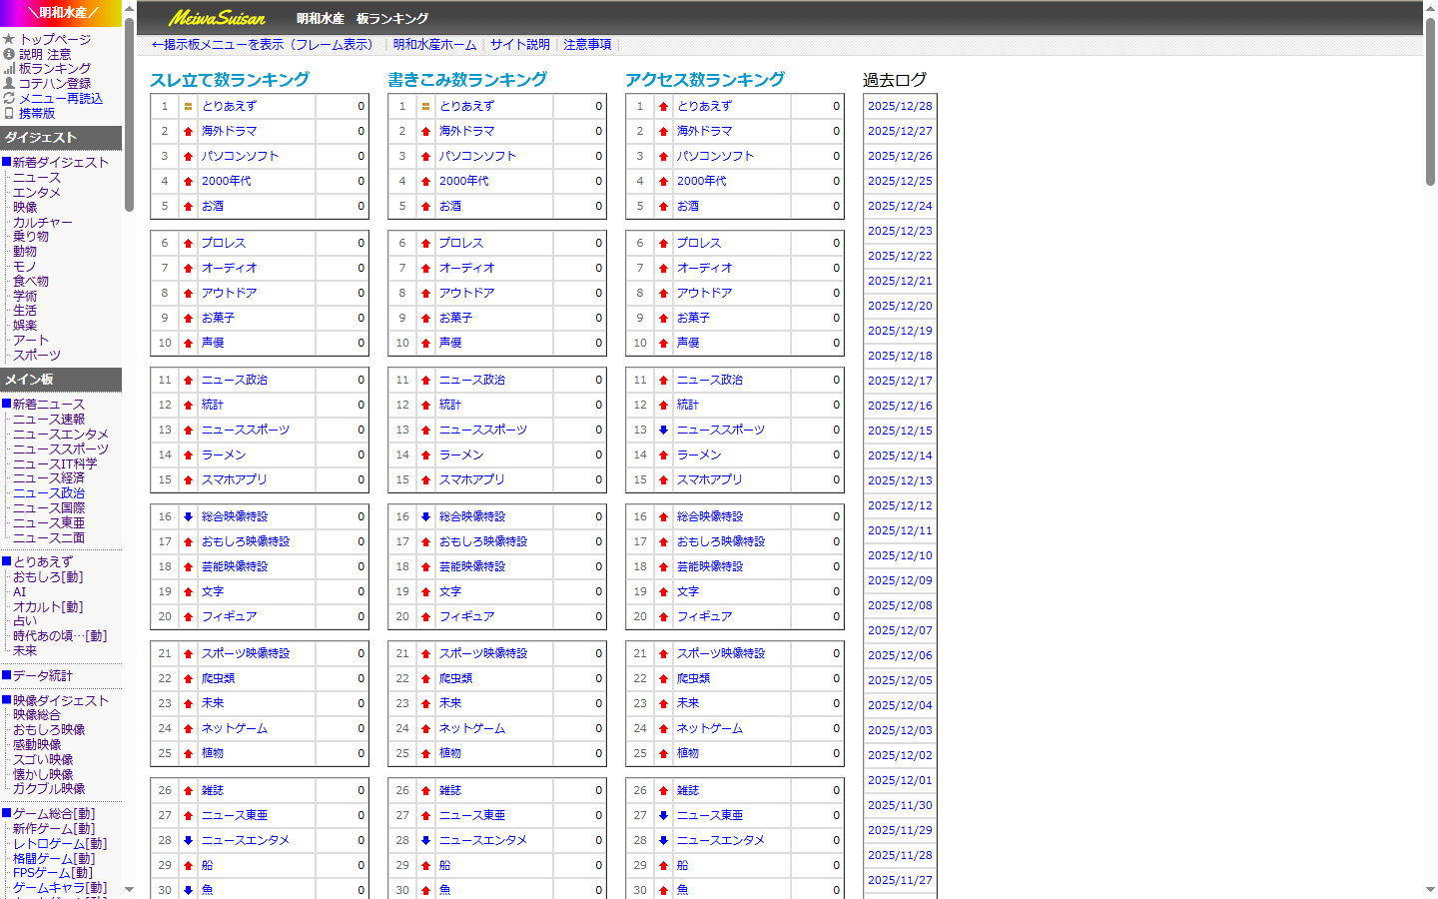
Task: Click the main page vertical scrollbar thumb
Action: (x=1430, y=100)
